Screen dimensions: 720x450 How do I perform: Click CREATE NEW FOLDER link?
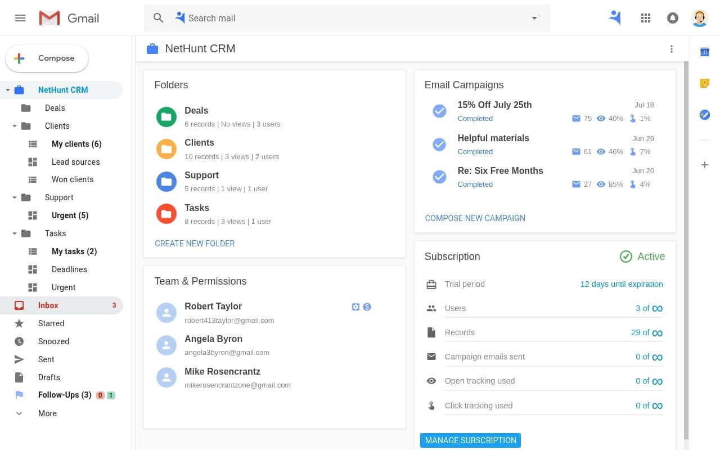(195, 244)
